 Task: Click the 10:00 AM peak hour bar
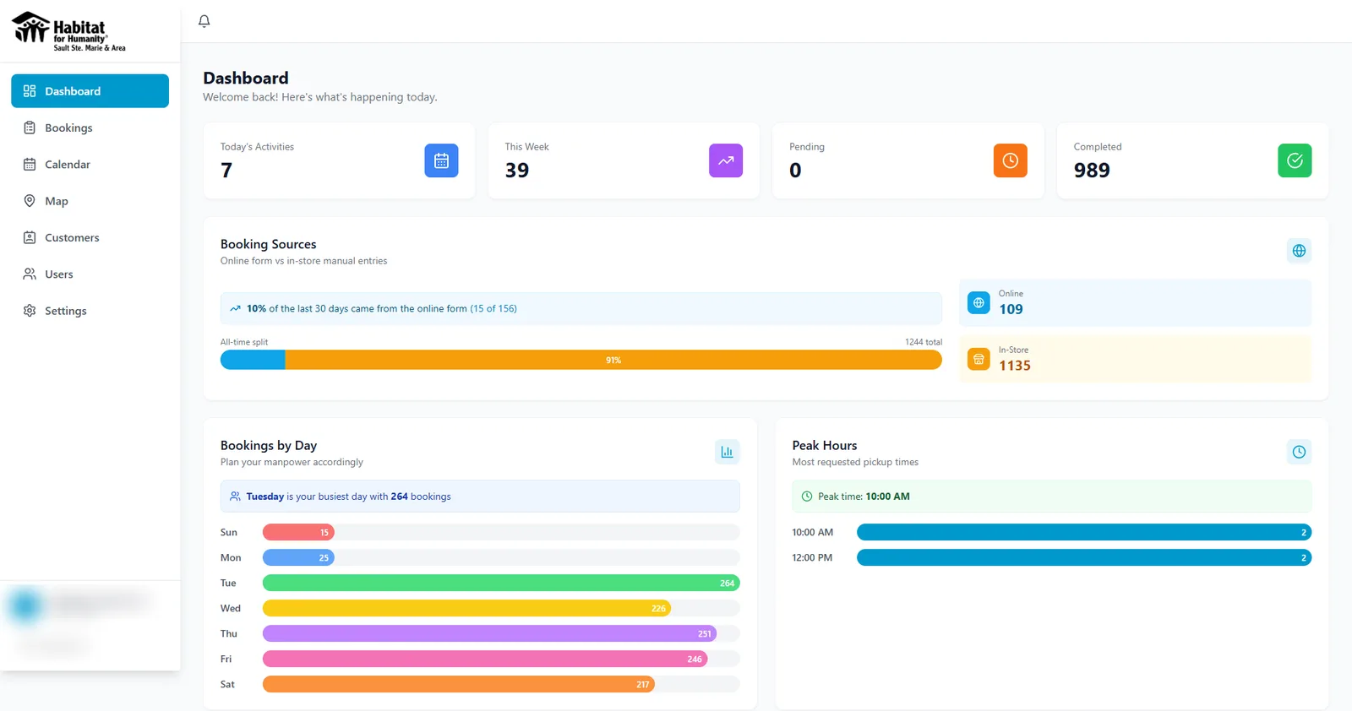click(1084, 532)
